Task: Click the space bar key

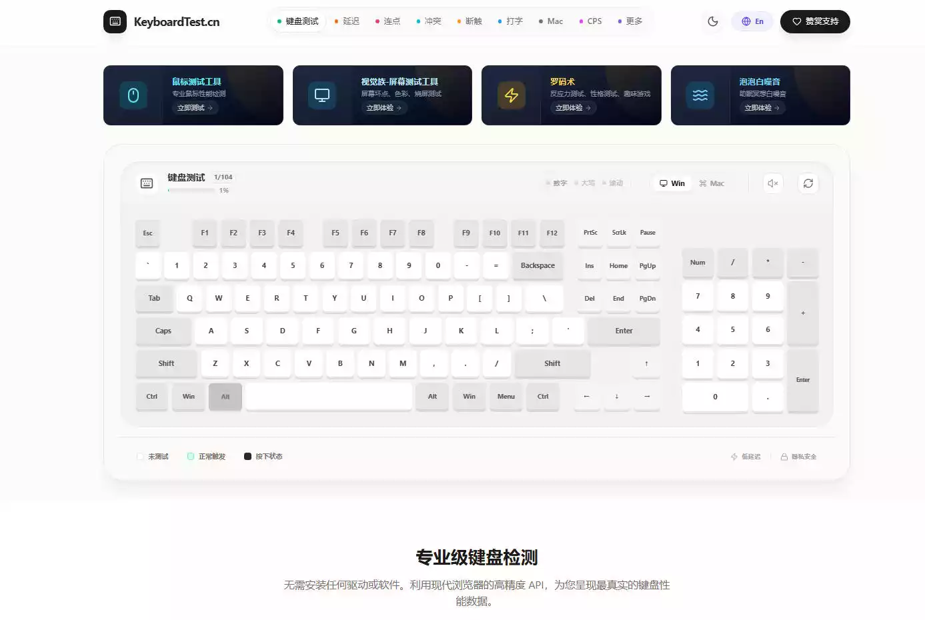Action: coord(329,397)
